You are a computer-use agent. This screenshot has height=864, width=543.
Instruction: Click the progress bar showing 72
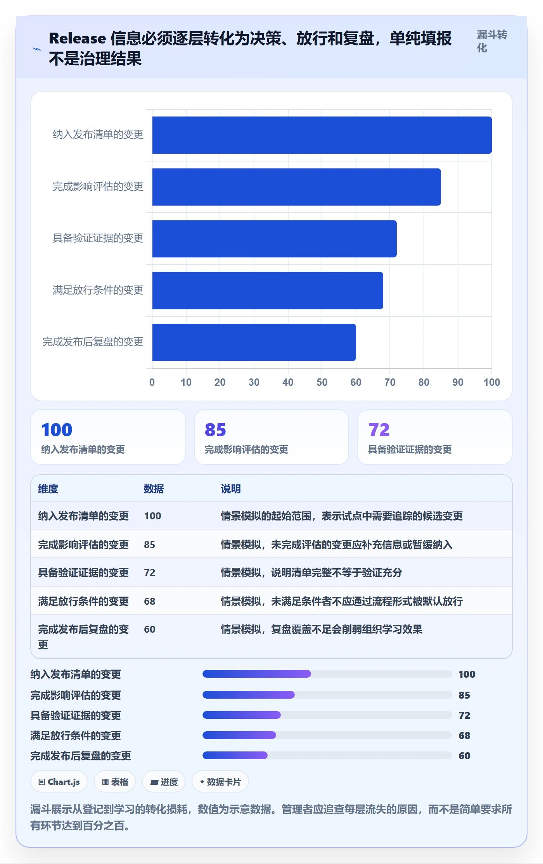pos(327,715)
